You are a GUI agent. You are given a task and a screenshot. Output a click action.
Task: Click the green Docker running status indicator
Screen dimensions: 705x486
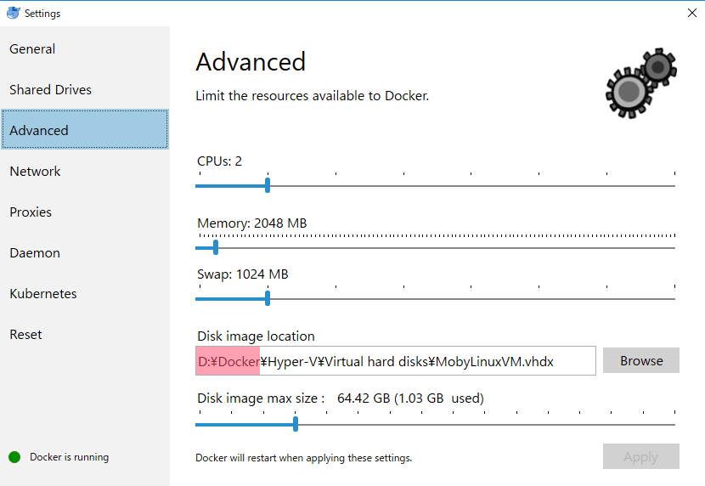point(14,457)
